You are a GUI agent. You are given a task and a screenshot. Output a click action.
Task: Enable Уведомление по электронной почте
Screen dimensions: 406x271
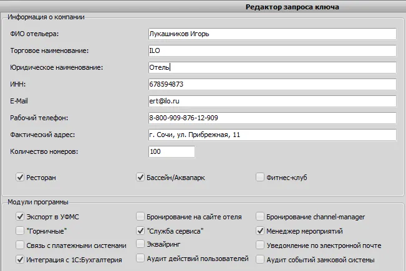pyautogui.click(x=261, y=245)
